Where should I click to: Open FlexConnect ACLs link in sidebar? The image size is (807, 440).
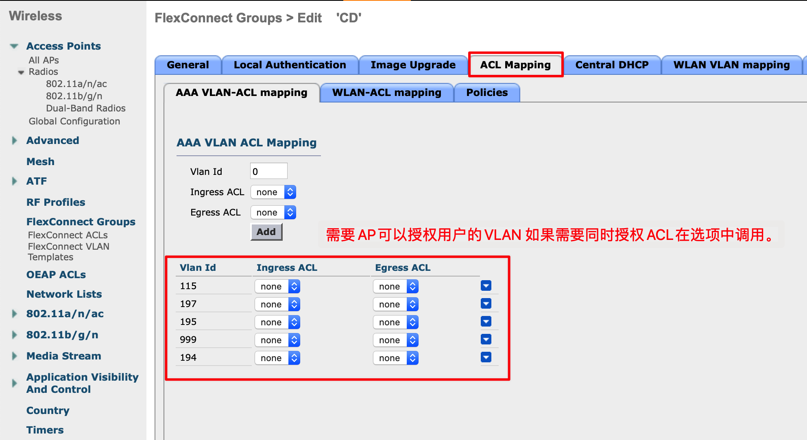[x=68, y=235]
